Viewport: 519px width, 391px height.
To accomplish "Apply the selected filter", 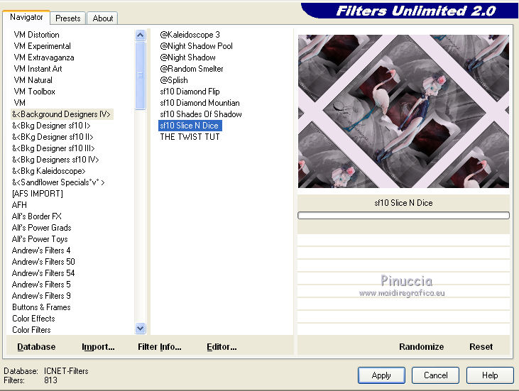I will 381,375.
